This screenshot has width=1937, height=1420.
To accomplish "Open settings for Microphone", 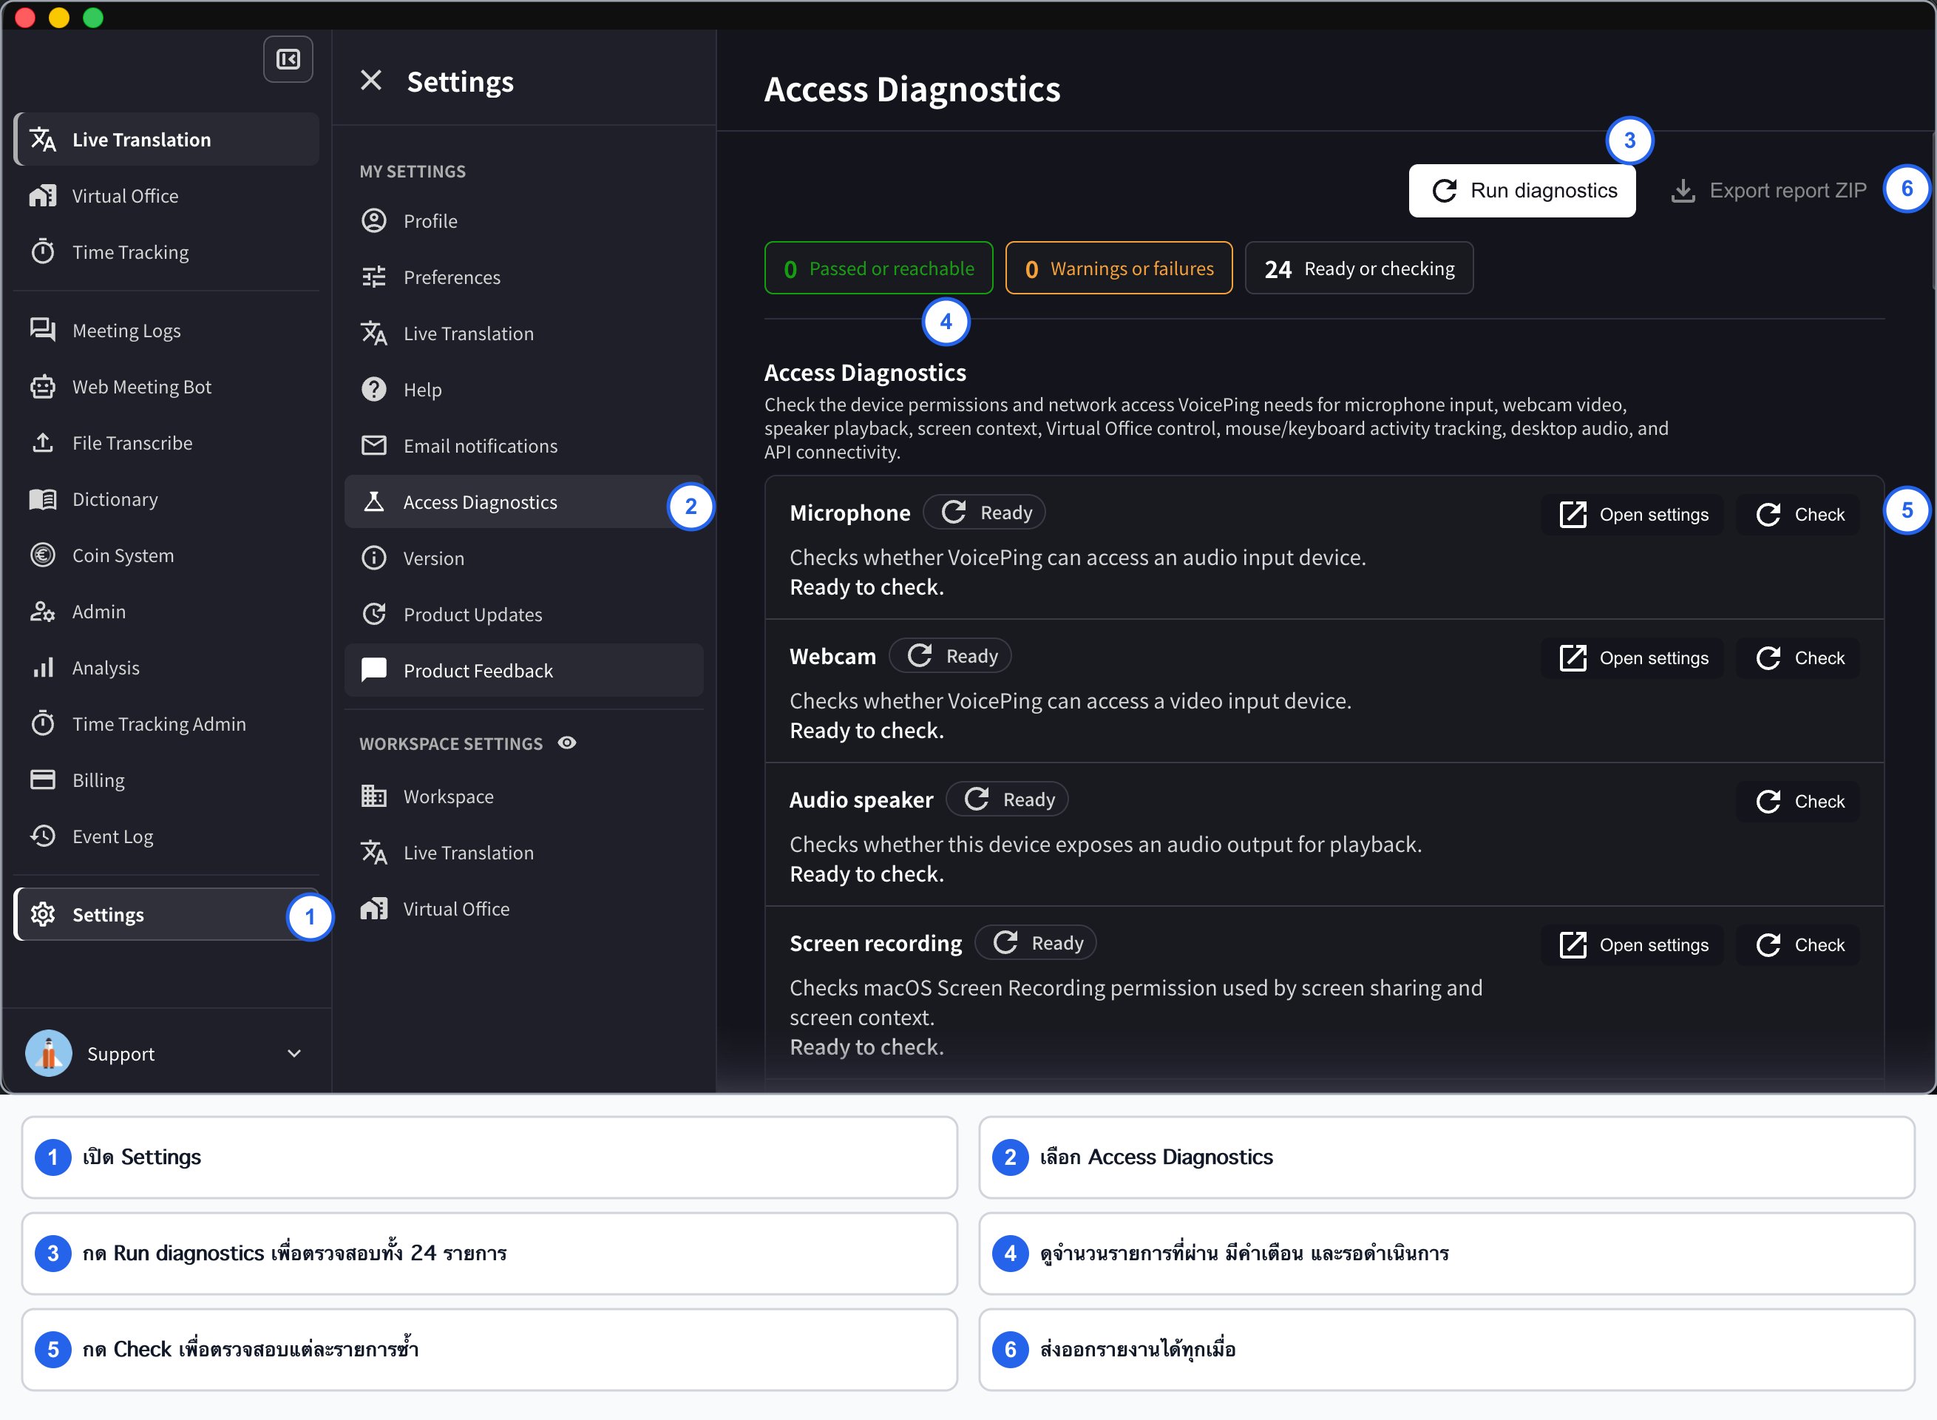I will (x=1633, y=515).
